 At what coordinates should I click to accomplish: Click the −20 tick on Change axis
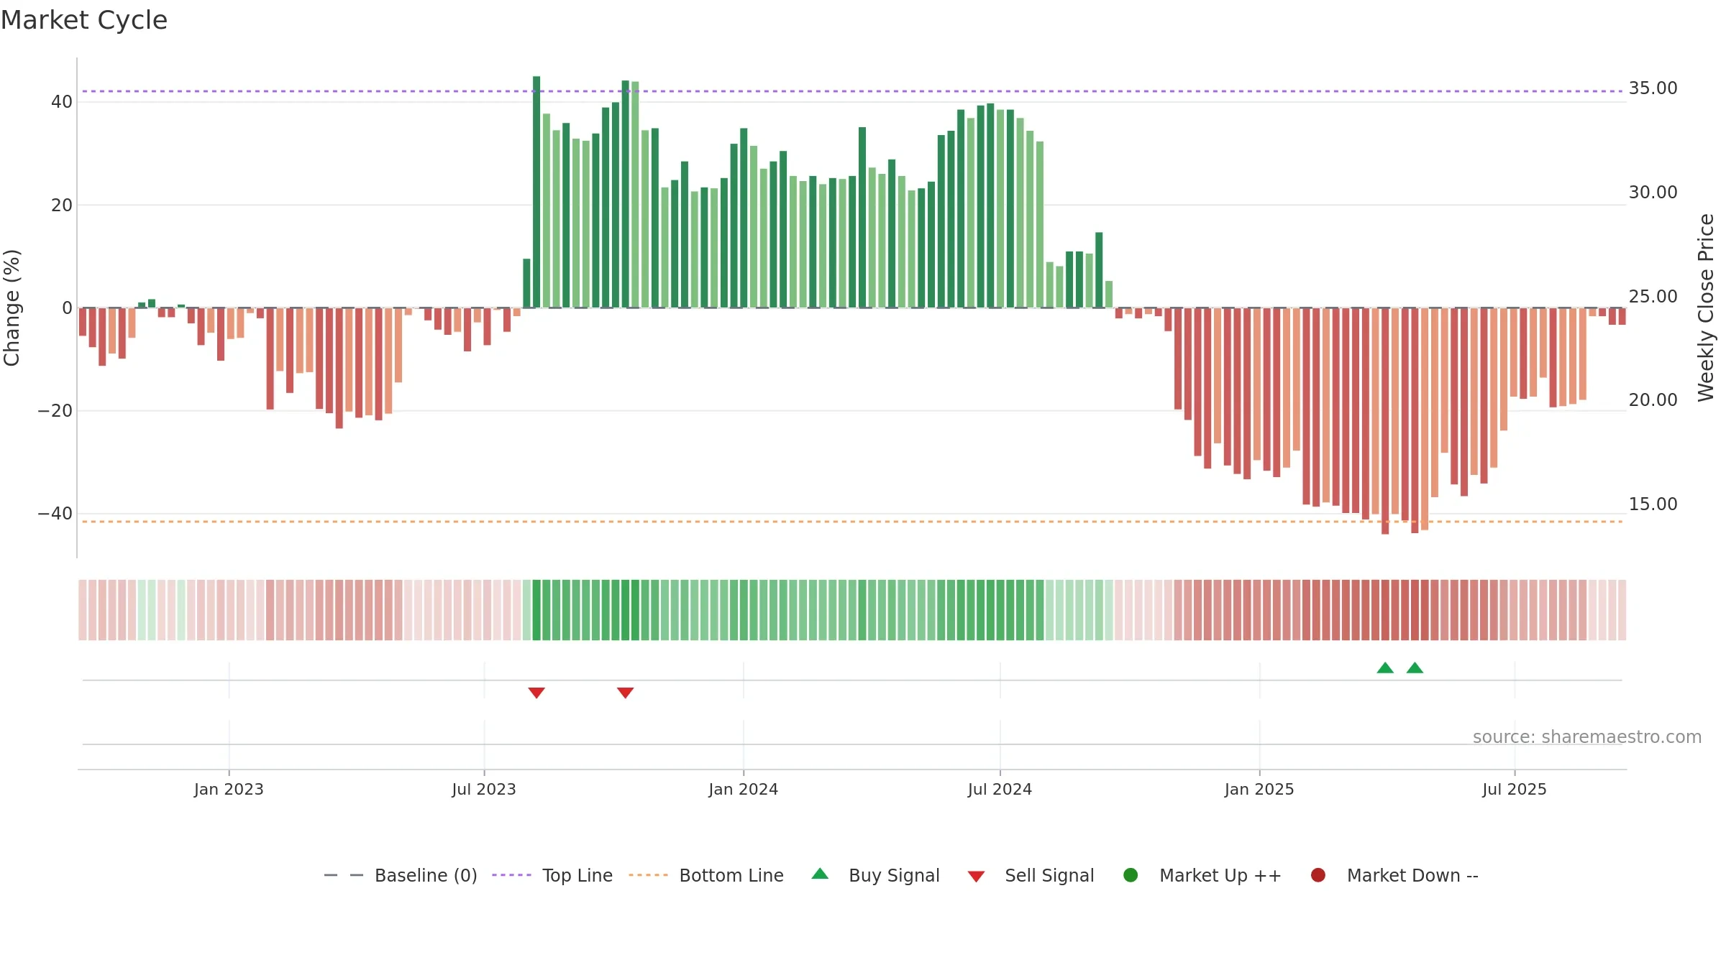(x=55, y=411)
